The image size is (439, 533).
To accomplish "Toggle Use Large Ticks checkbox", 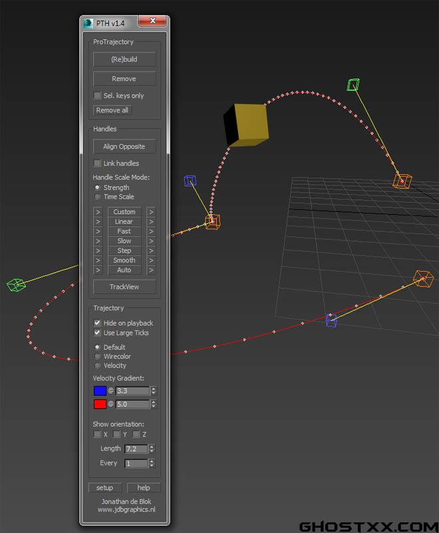I will (97, 332).
